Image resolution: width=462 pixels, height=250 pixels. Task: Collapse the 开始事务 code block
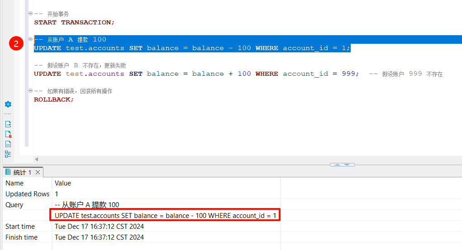pos(30,14)
